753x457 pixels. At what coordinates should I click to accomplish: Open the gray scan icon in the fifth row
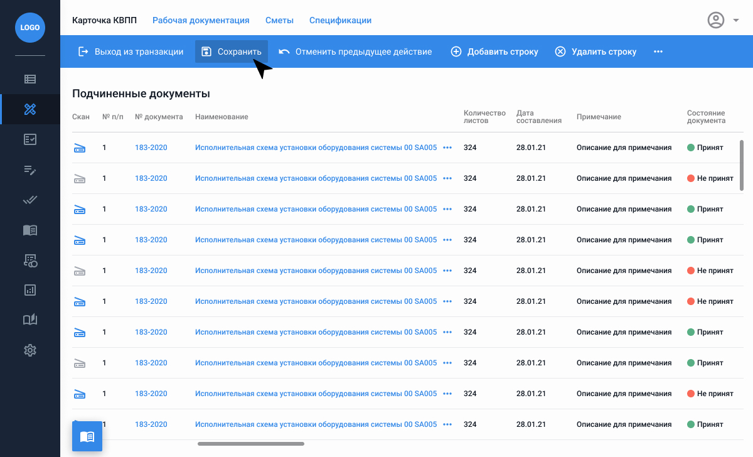coord(80,271)
